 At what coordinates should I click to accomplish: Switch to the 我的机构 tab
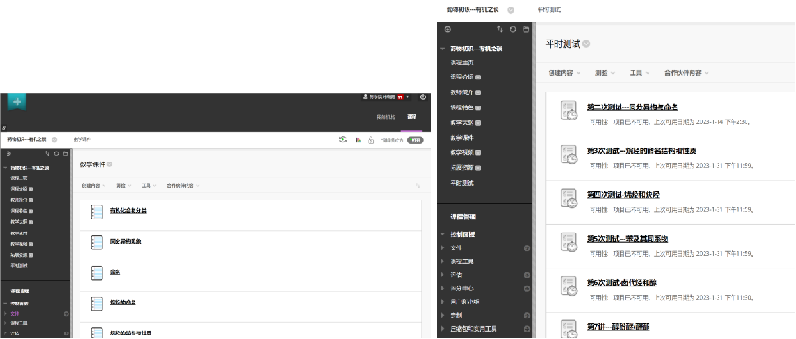coord(385,117)
